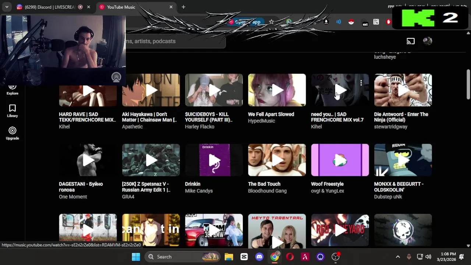This screenshot has width=471, height=265.
Task: Close the YouTube Music tab
Action: (171, 7)
